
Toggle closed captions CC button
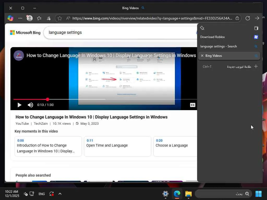(193, 105)
